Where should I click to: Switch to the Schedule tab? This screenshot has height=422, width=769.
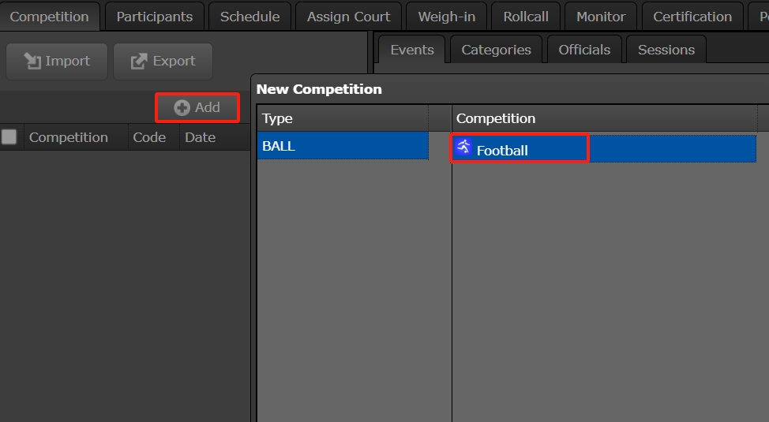[x=249, y=17]
